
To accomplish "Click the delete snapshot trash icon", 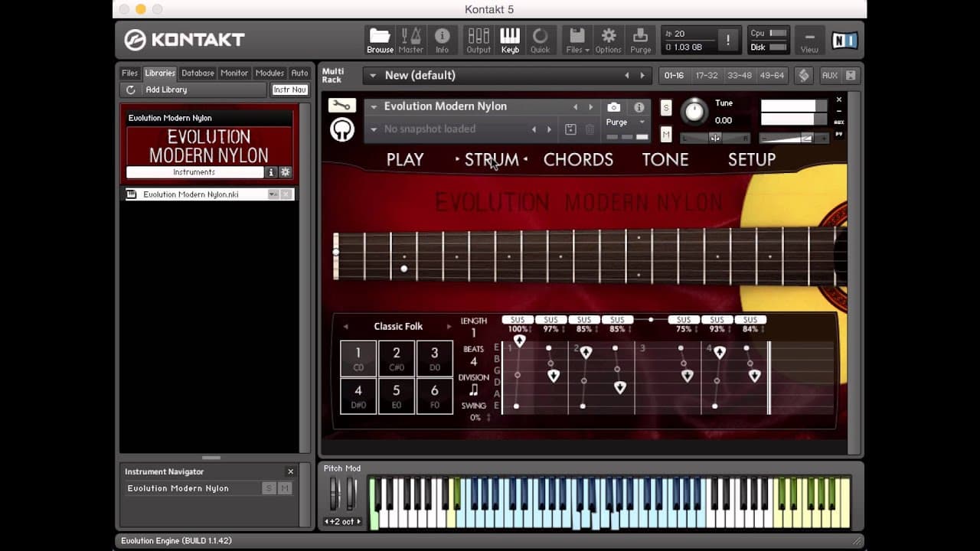I will click(590, 129).
